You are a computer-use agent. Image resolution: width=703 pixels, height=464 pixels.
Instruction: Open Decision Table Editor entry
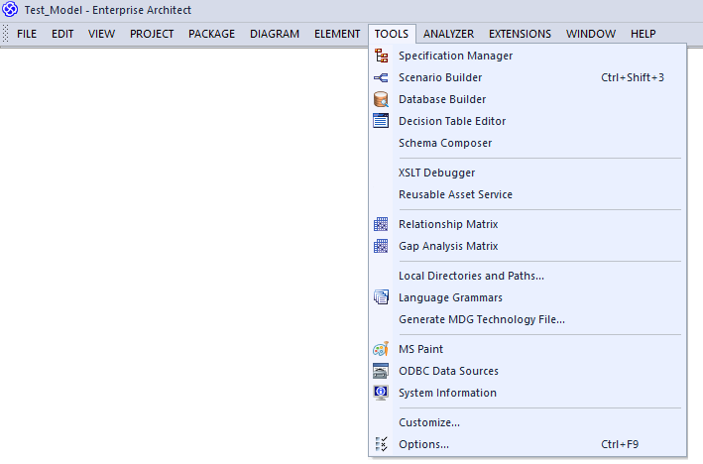click(527, 121)
